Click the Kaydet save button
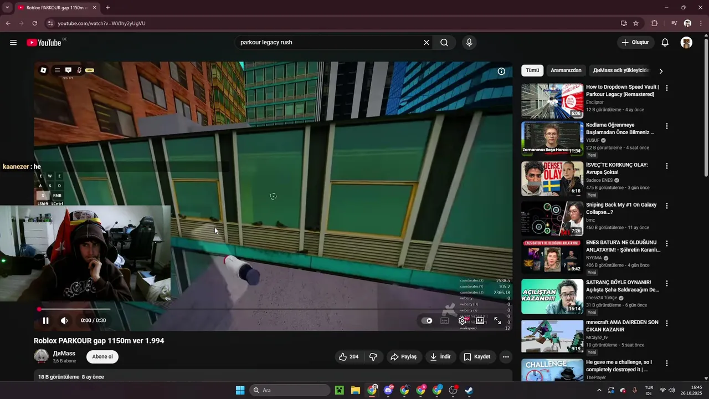The height and width of the screenshot is (399, 709). [477, 357]
